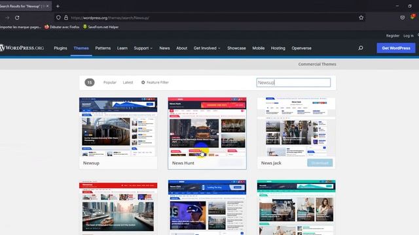Bookmark page with star icon
Image resolution: width=419 pixels, height=235 pixels.
pos(361,18)
